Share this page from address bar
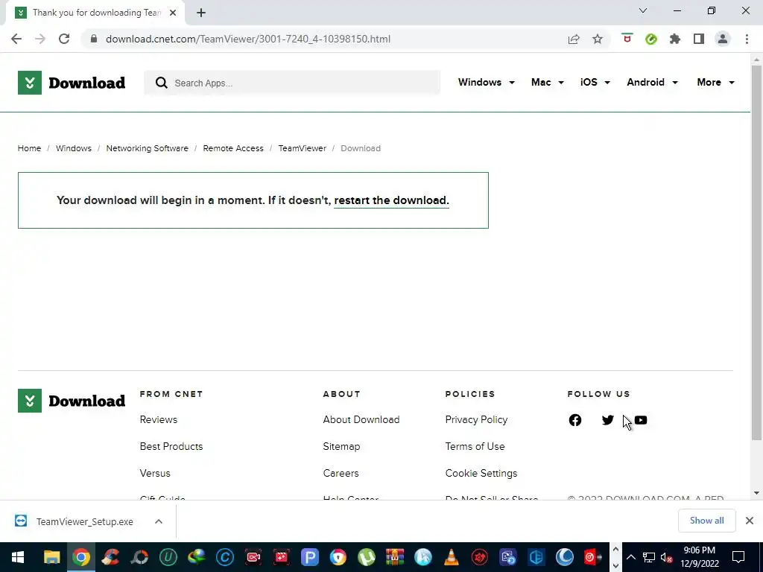 point(574,39)
